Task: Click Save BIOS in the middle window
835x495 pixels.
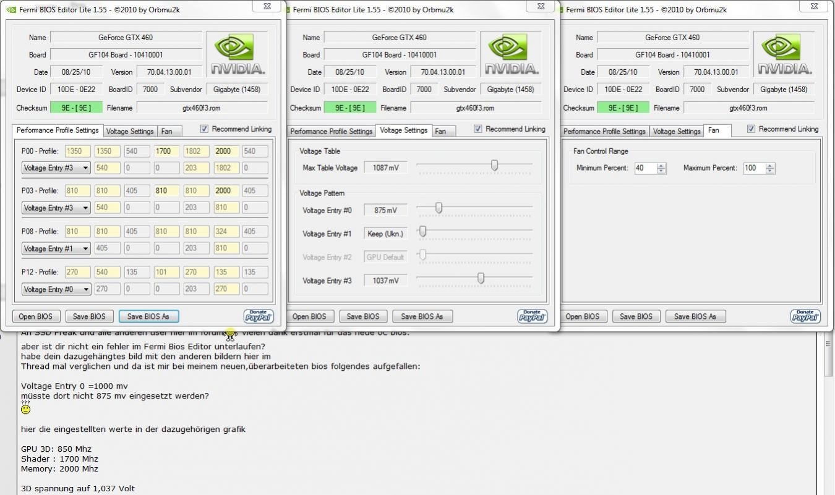Action: click(363, 316)
